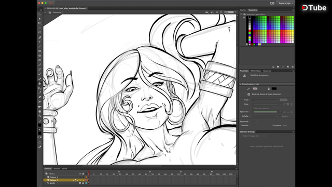Select the Selection arrow tool
The width and height of the screenshot is (332, 187).
[x=39, y=14]
